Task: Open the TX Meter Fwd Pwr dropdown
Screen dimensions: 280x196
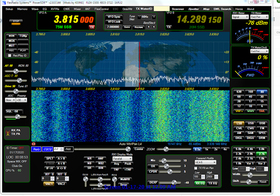Action: click(x=259, y=17)
